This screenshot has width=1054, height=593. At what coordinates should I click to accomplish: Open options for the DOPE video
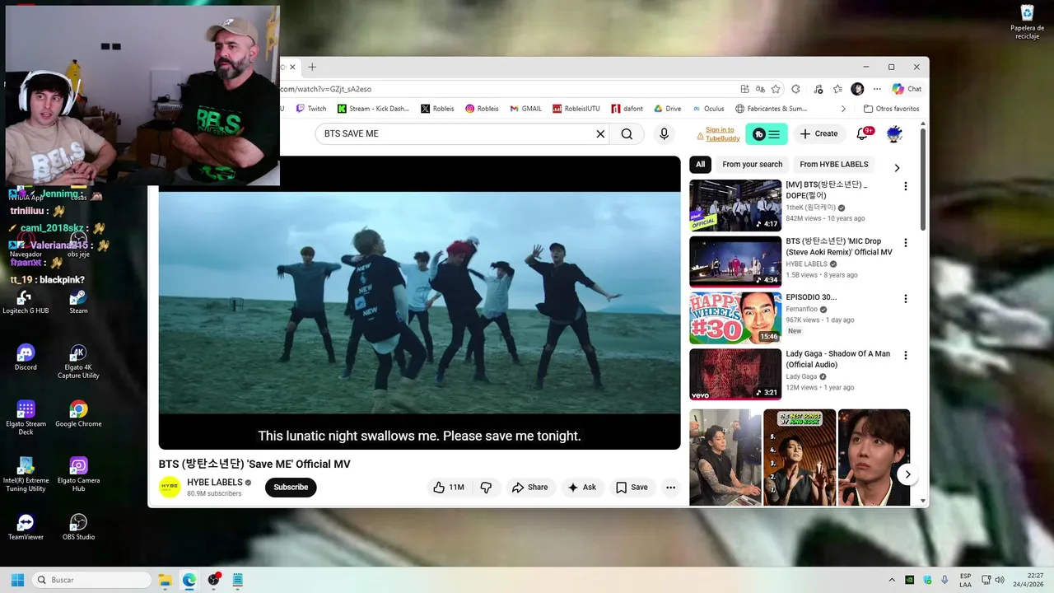pos(906,186)
